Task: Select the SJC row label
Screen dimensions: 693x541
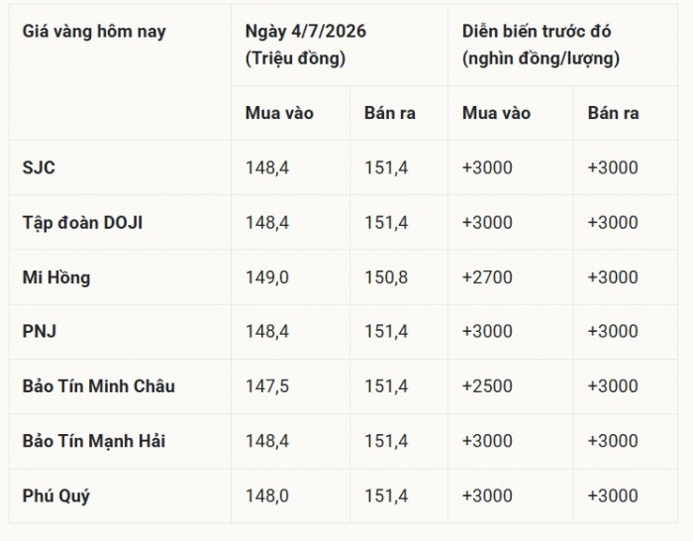Action: 39,167
